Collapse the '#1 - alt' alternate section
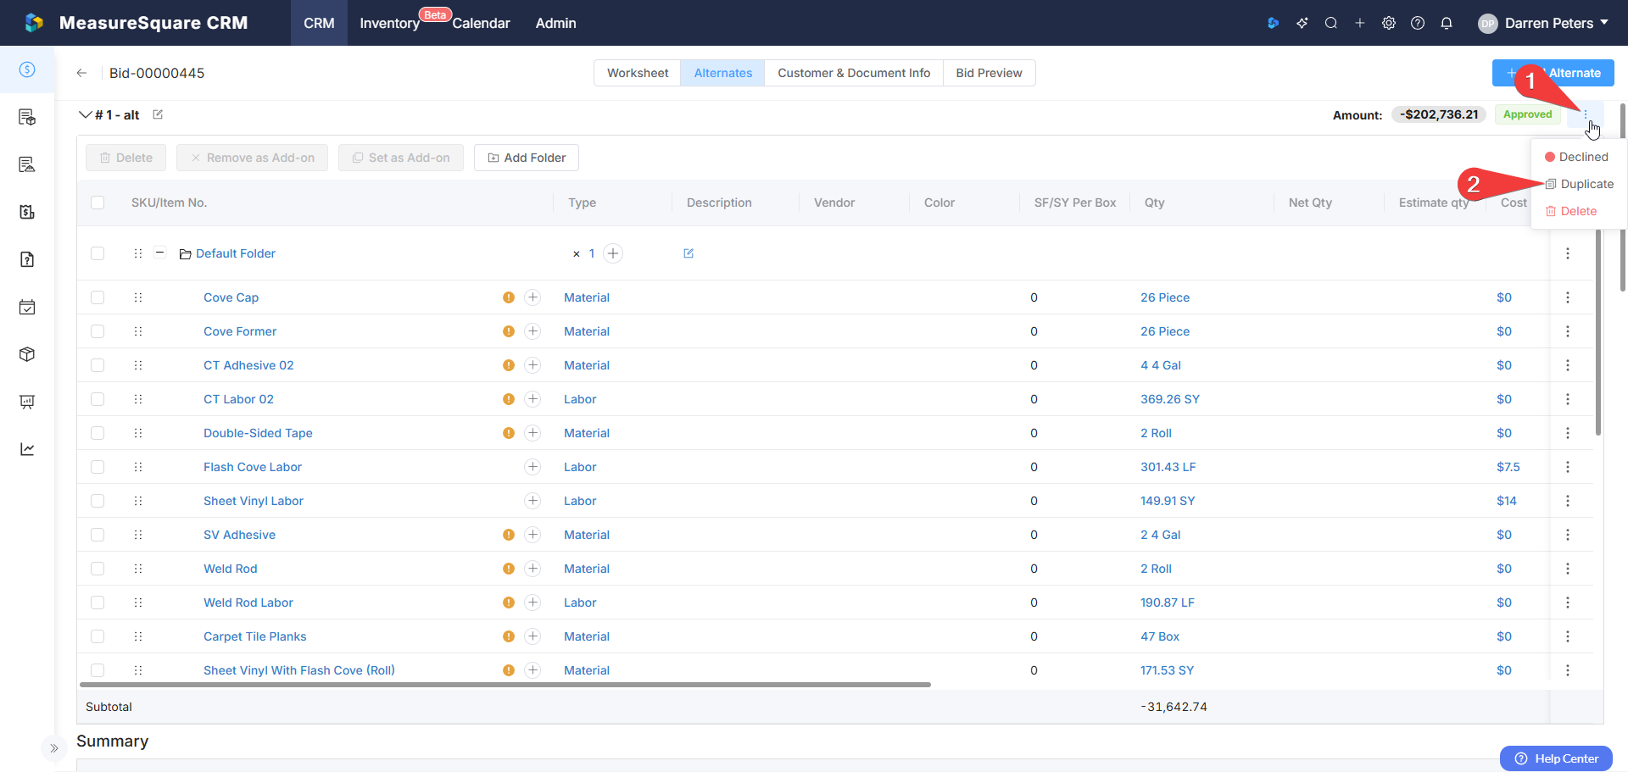 [85, 114]
